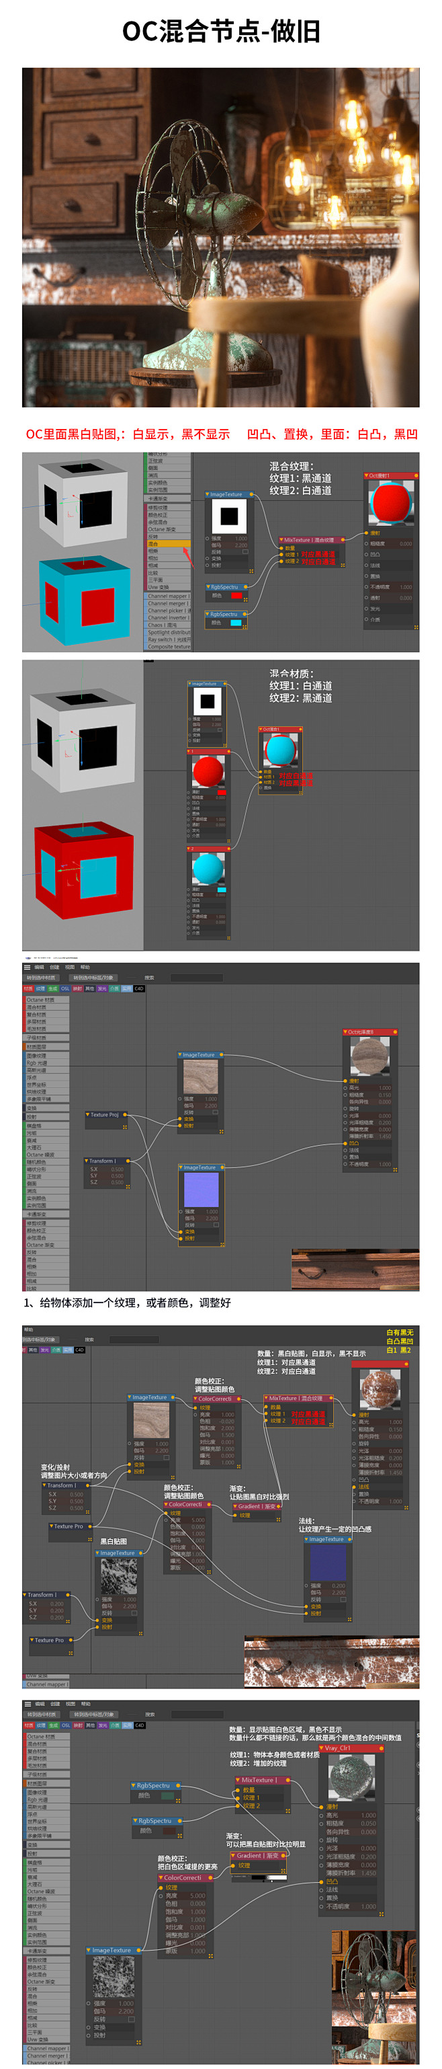The width and height of the screenshot is (442, 2069).
Task: Open hamburger menu in the Vray_Clr1 node editor
Action: pyautogui.click(x=28, y=1704)
